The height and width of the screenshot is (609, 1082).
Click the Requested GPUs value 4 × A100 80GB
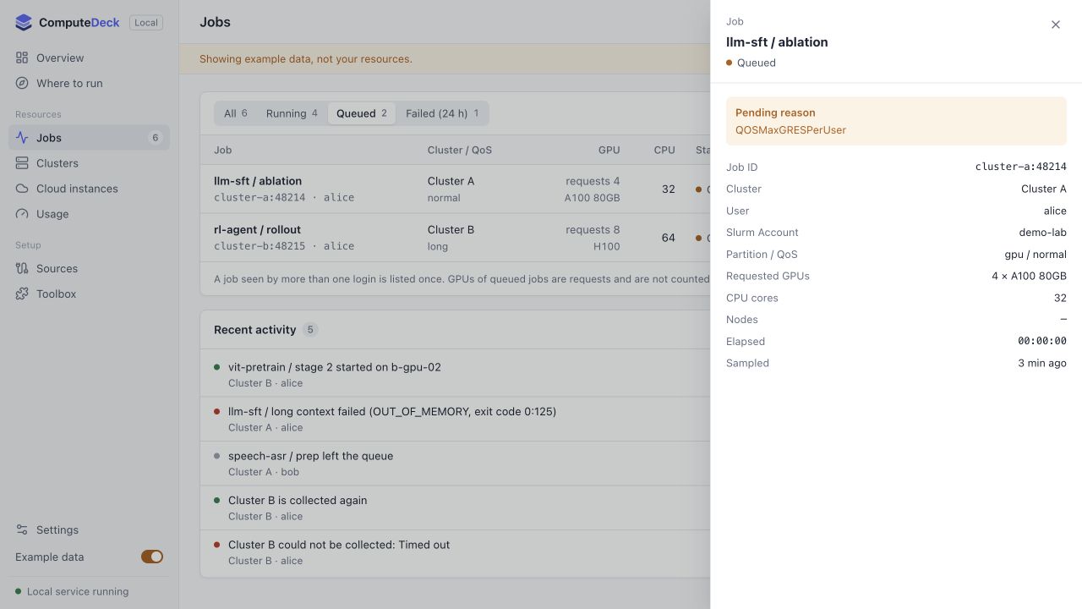[1030, 277]
